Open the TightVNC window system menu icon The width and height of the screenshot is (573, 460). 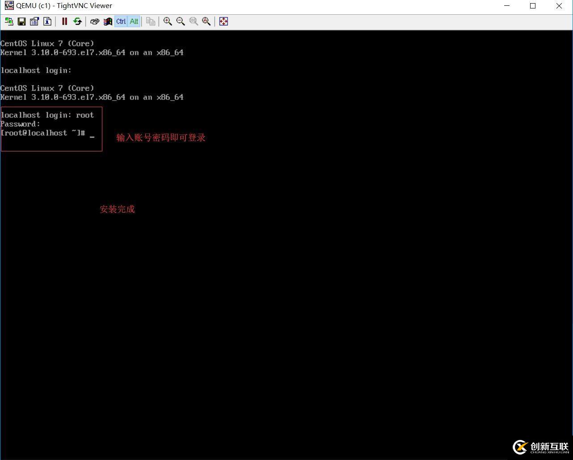coord(9,6)
